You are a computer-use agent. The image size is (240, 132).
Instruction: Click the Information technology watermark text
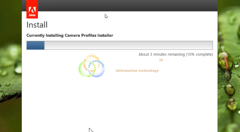(137, 71)
